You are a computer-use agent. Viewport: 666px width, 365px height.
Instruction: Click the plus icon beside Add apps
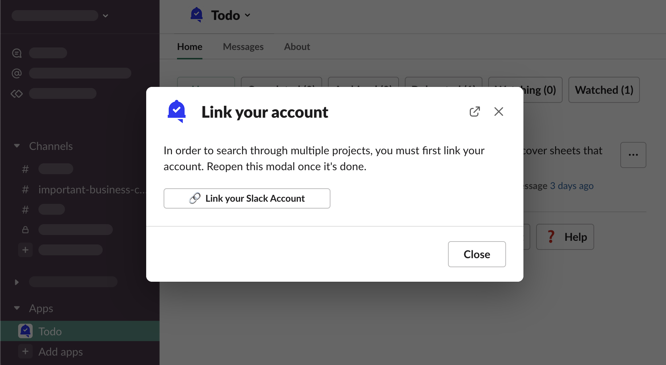pyautogui.click(x=25, y=351)
